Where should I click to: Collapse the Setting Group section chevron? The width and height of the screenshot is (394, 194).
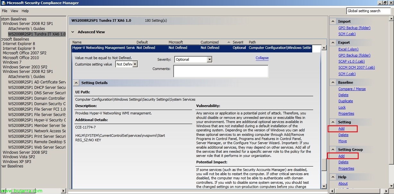click(x=333, y=150)
